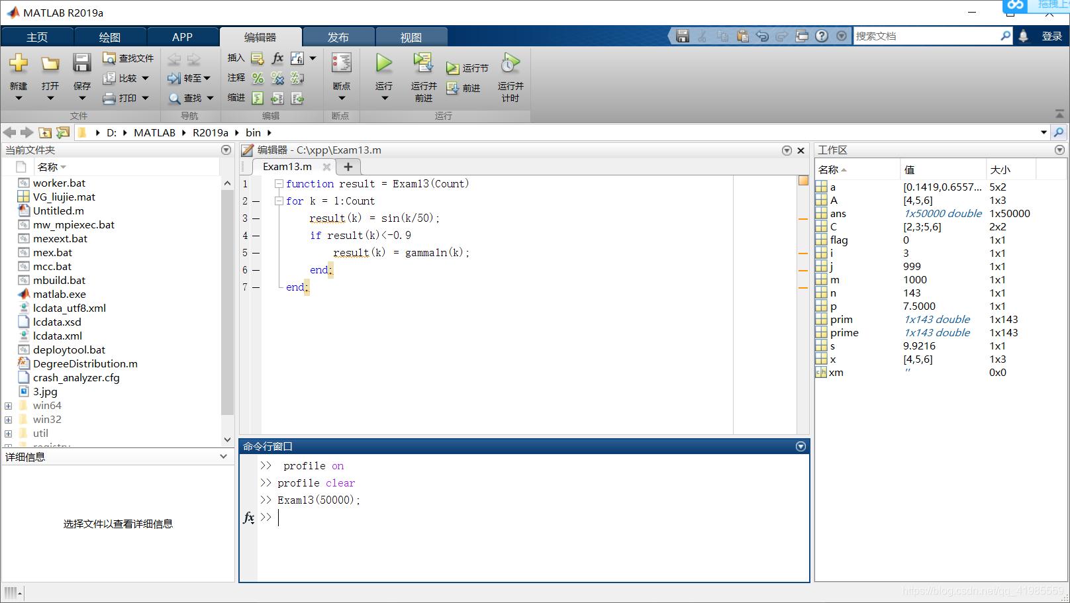The image size is (1070, 603).
Task: Select DegreeDistribution.m file
Action: 85,364
